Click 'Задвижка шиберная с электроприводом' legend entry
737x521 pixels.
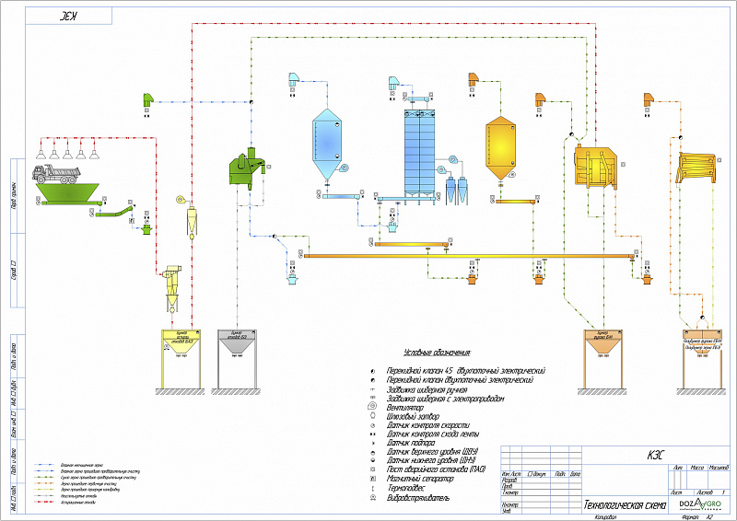click(x=446, y=399)
